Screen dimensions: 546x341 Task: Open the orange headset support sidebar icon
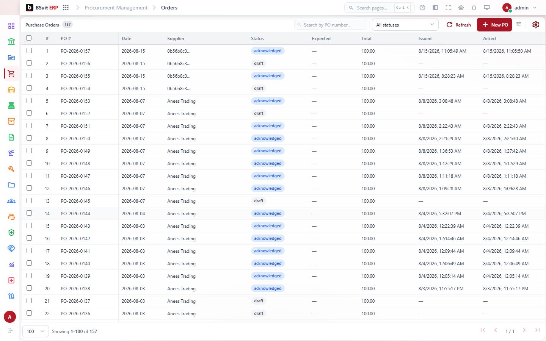click(x=11, y=217)
